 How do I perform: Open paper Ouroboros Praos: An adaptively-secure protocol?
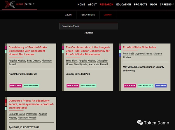tap(31, 104)
